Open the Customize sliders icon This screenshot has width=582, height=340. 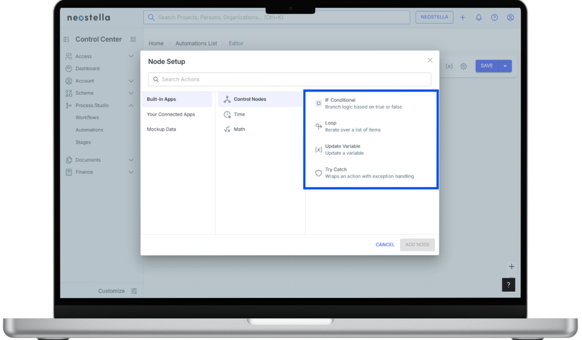(134, 291)
